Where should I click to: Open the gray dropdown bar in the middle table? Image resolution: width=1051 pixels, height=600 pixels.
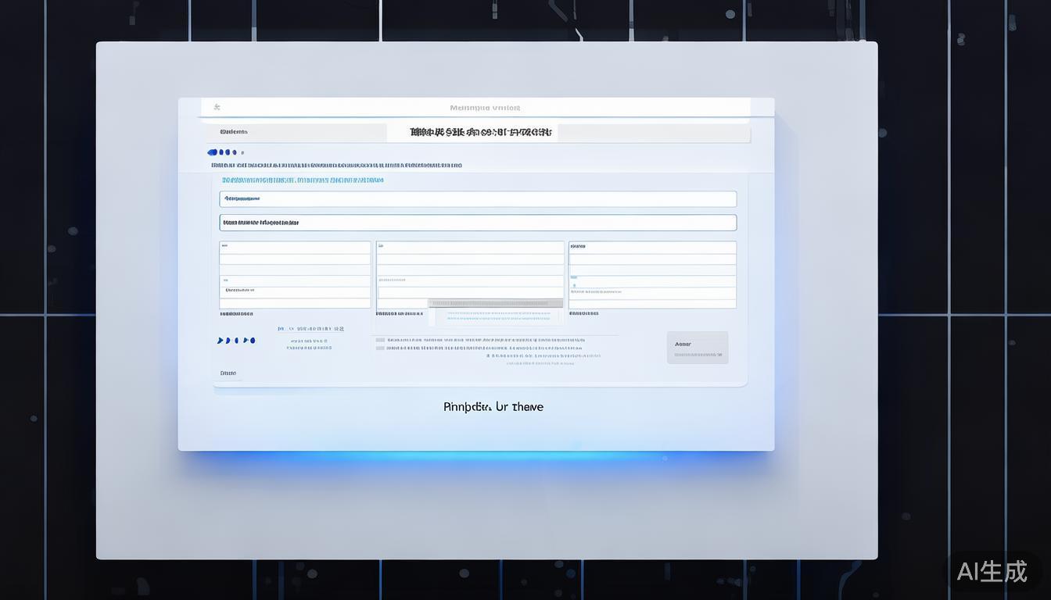click(x=495, y=303)
